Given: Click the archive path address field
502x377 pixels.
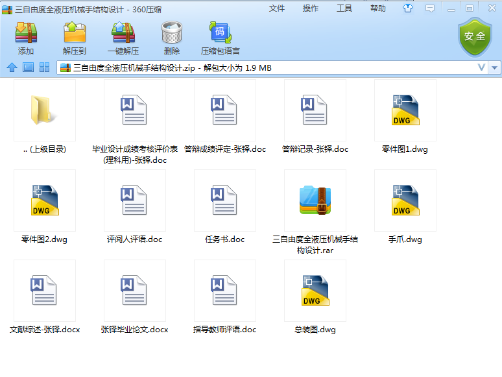Looking at the screenshot, I should (272, 67).
